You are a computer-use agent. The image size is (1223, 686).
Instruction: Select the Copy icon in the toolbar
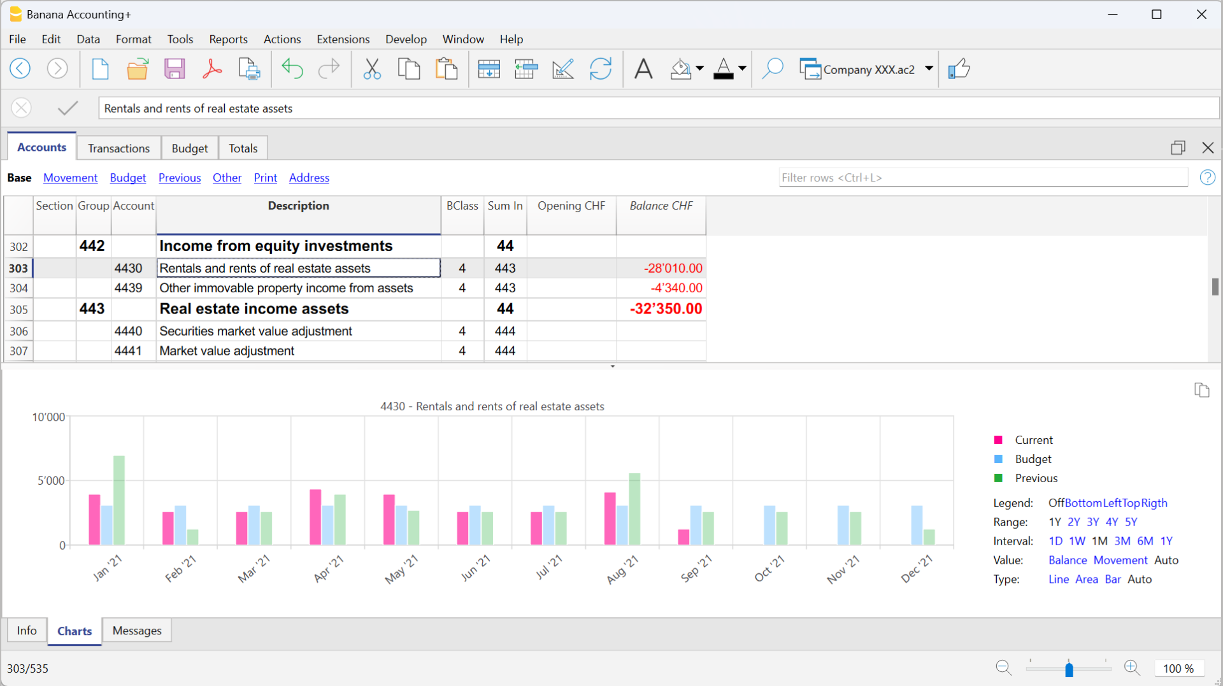[410, 69]
